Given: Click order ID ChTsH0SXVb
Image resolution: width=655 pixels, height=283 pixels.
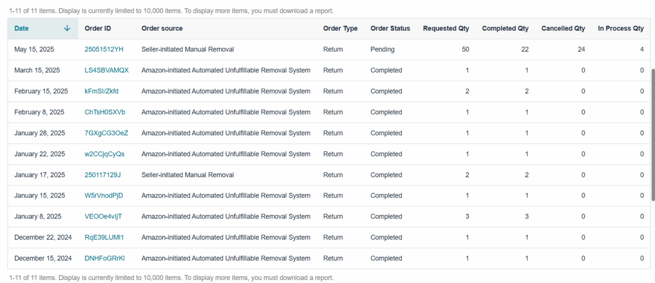Looking at the screenshot, I should click(104, 112).
